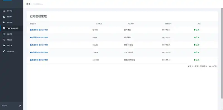Click the expiry date 2017-10-20

tap(166, 45)
